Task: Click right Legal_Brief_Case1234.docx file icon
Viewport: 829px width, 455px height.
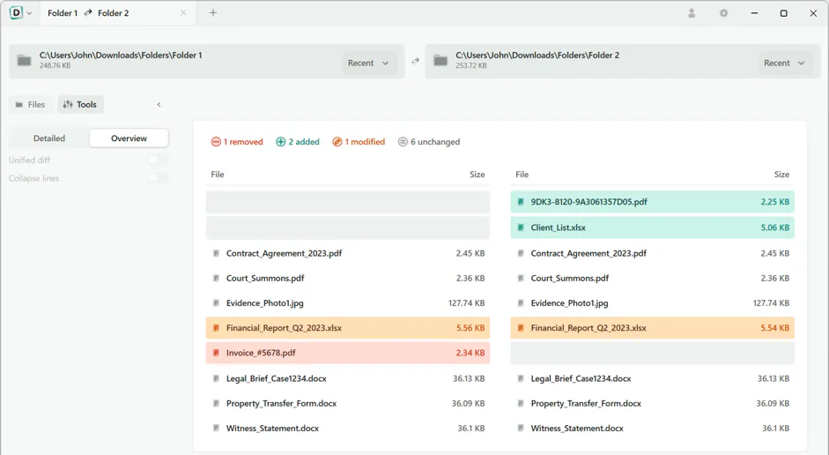Action: 521,379
